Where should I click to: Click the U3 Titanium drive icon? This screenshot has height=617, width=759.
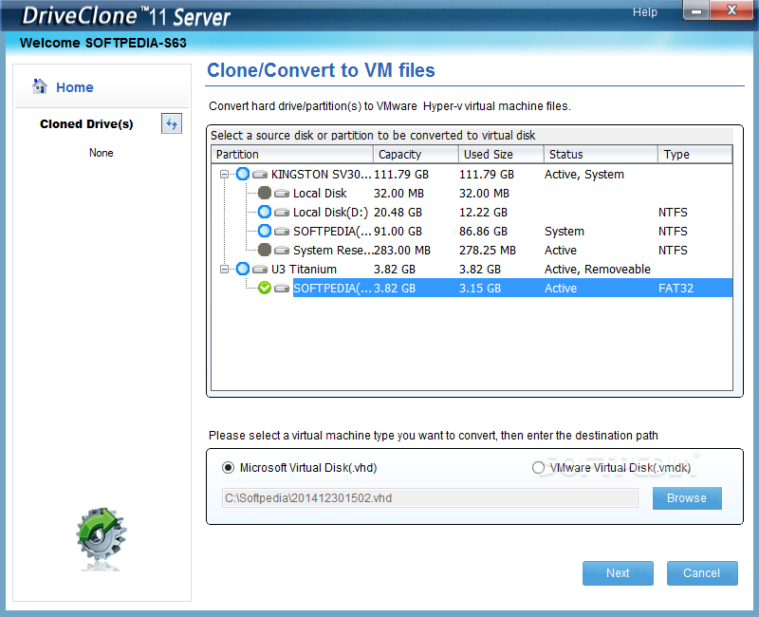260,270
